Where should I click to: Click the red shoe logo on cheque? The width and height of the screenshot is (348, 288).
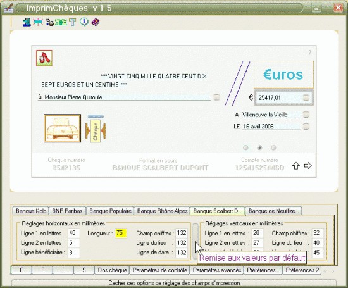point(44,58)
